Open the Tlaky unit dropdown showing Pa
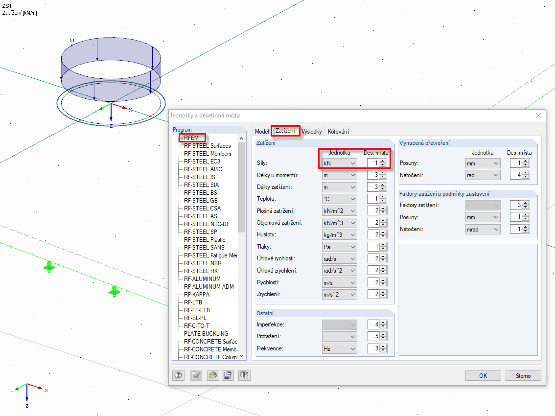Screen dimensions: 555x416 339,247
